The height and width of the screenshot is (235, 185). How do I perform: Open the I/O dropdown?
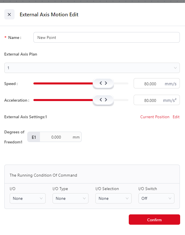(x=28, y=198)
